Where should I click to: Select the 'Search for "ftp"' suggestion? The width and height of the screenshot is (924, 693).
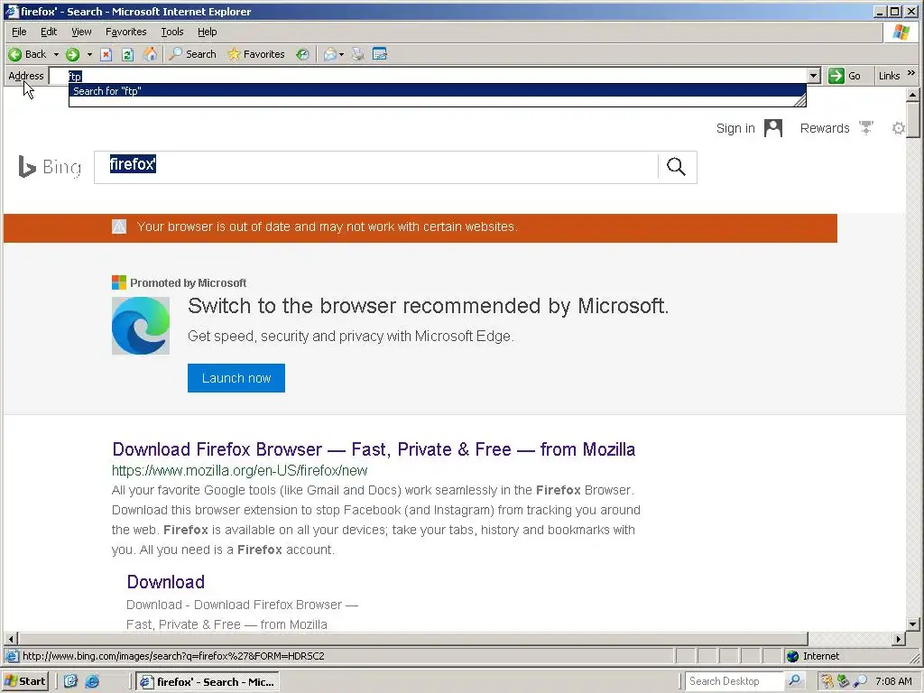click(x=438, y=91)
